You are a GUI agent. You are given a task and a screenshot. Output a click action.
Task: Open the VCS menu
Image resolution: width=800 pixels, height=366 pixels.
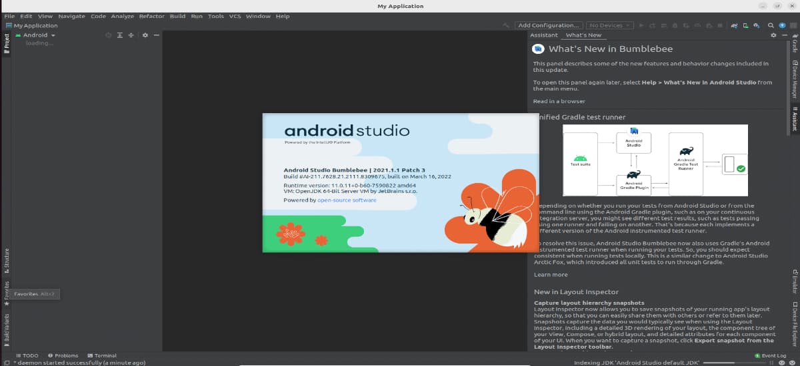[x=235, y=16]
